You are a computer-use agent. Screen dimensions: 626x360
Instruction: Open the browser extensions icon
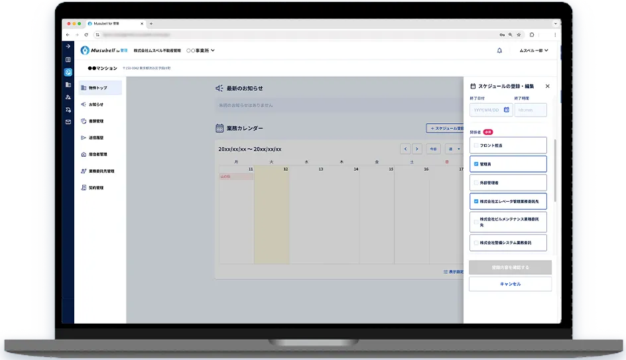pyautogui.click(x=532, y=34)
